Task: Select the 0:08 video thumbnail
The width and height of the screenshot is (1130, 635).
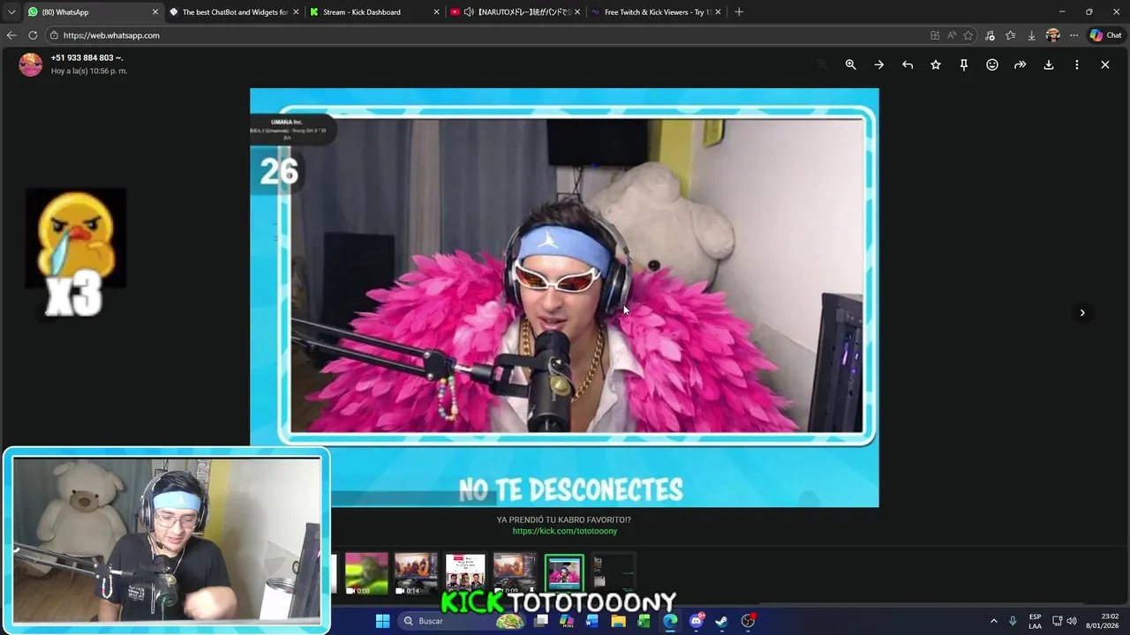Action: tap(366, 573)
